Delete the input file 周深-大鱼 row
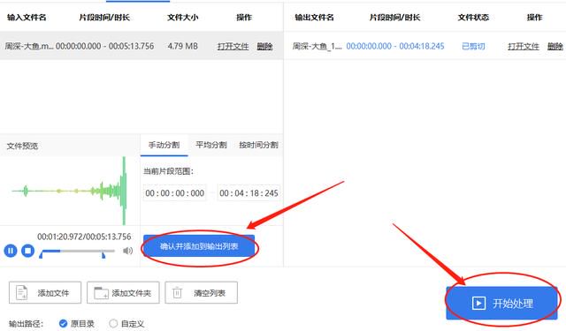 coord(264,46)
